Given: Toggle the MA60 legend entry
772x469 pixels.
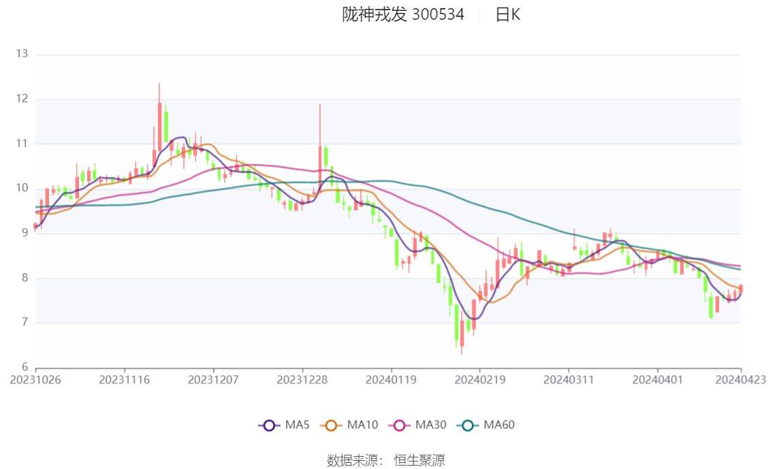Looking at the screenshot, I should tap(486, 425).
